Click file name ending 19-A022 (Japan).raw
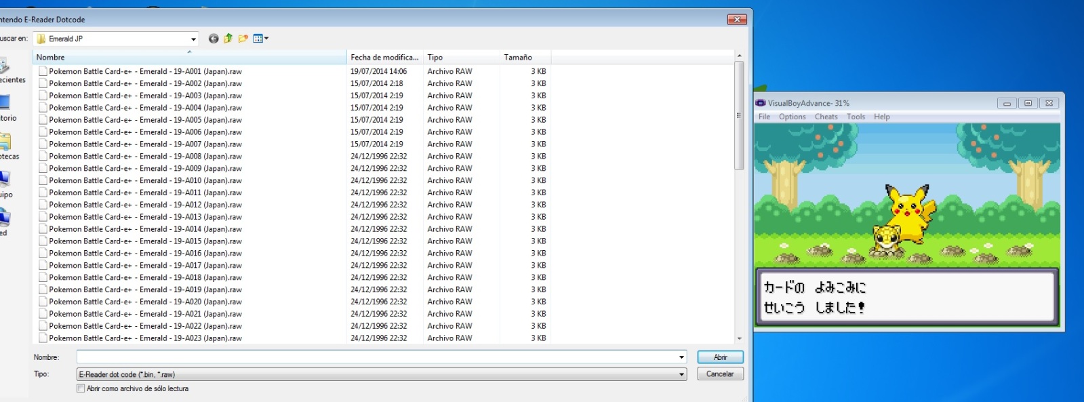The width and height of the screenshot is (1084, 402). coord(145,326)
